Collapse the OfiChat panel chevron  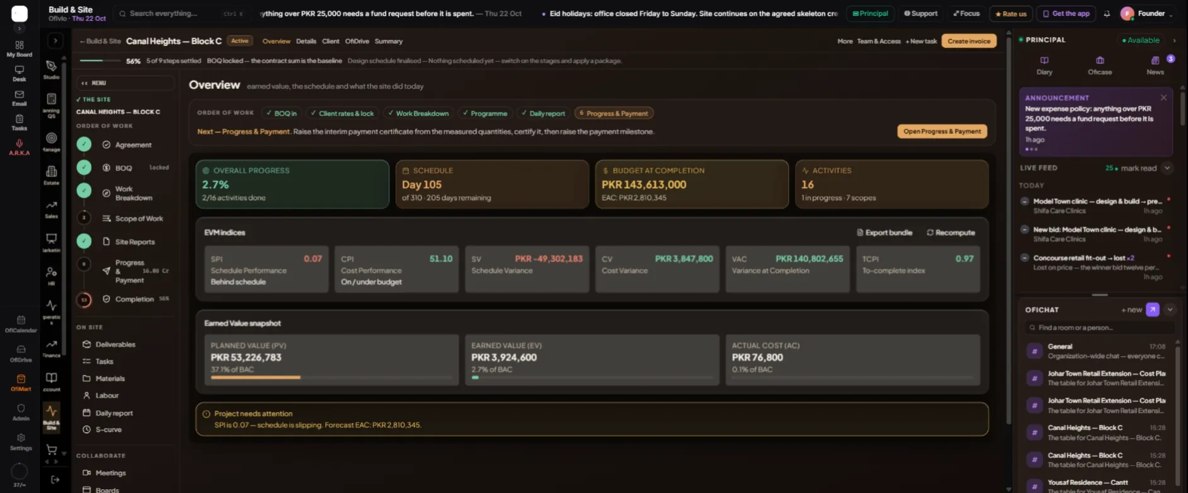coord(1170,310)
